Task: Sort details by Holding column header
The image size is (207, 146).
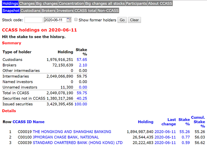Action: (146, 122)
